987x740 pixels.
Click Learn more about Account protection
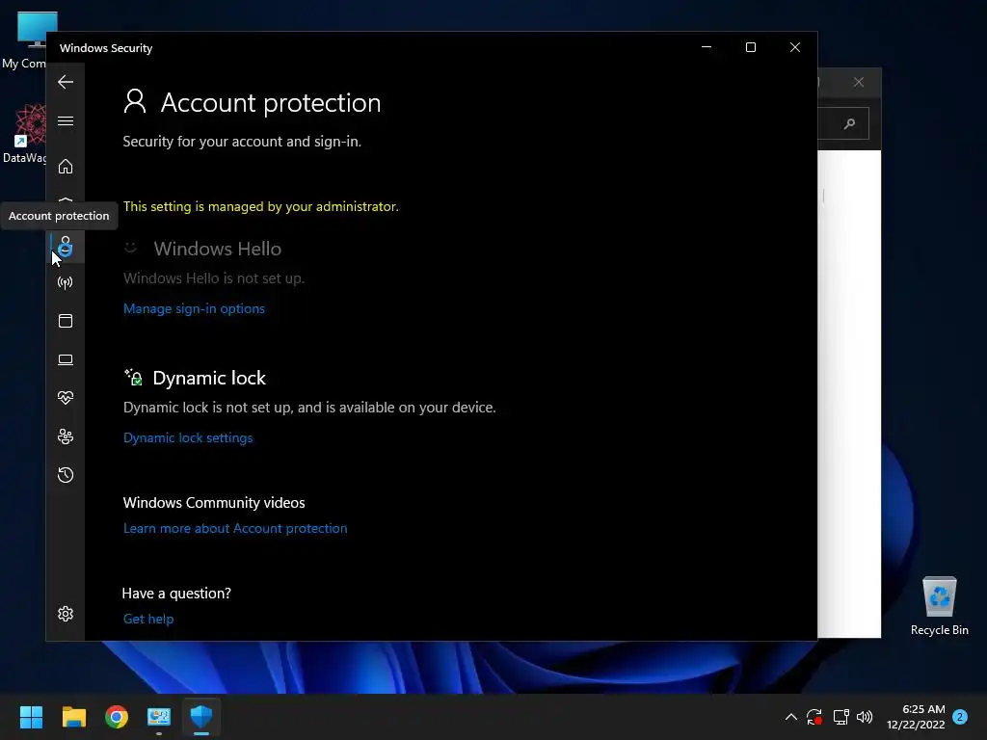pyautogui.click(x=235, y=528)
